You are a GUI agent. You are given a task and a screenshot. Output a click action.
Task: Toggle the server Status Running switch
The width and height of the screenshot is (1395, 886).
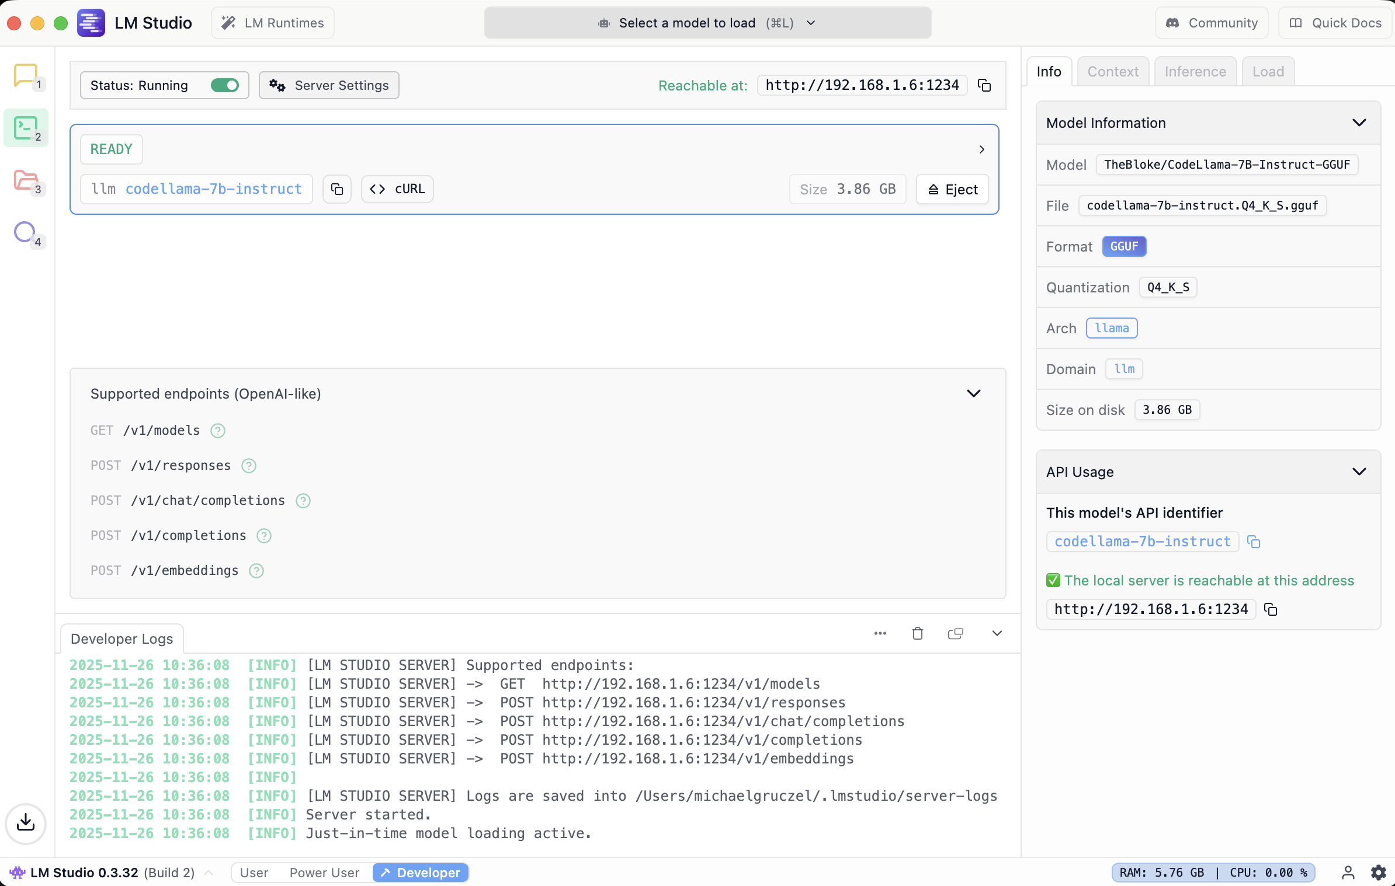click(x=225, y=85)
